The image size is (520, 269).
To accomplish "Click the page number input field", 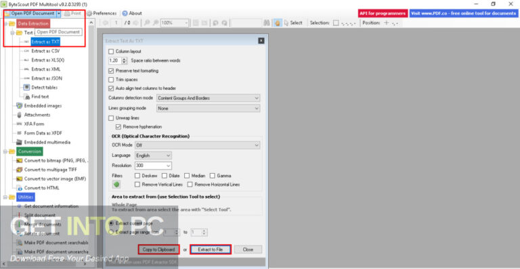I will (x=116, y=23).
